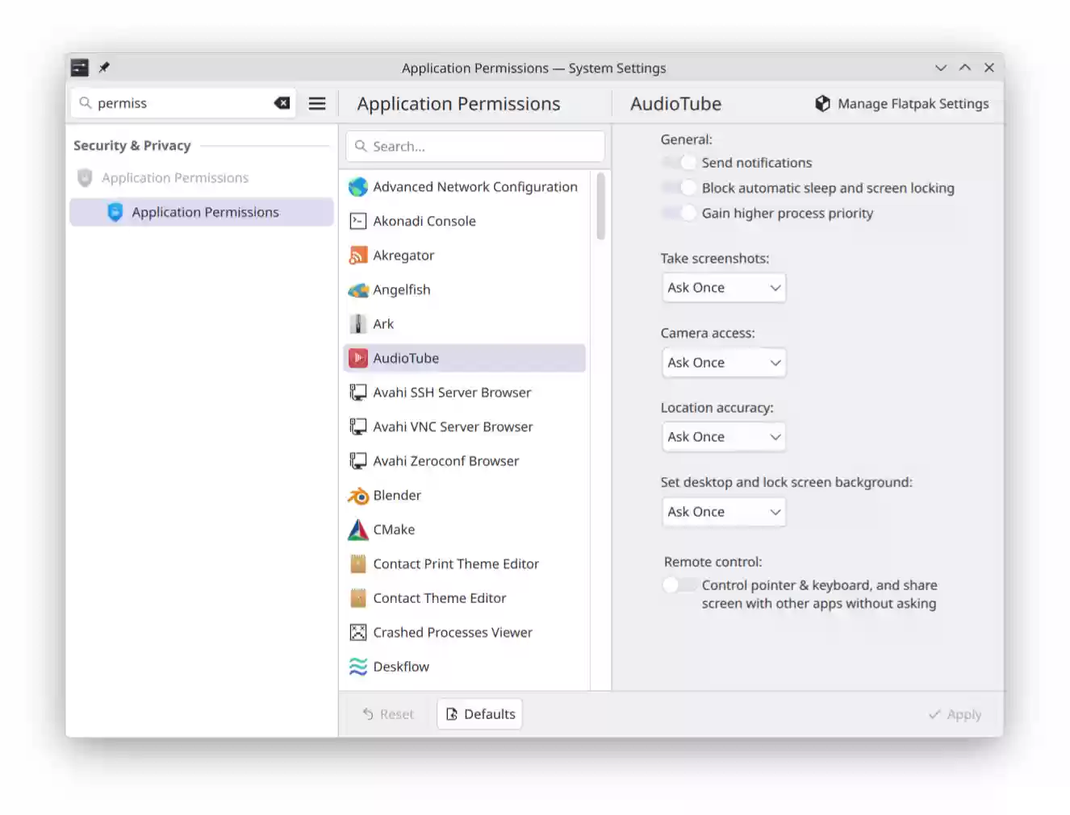This screenshot has height=815, width=1070.
Task: Enable Control pointer & keyboard remote control
Action: pyautogui.click(x=679, y=584)
